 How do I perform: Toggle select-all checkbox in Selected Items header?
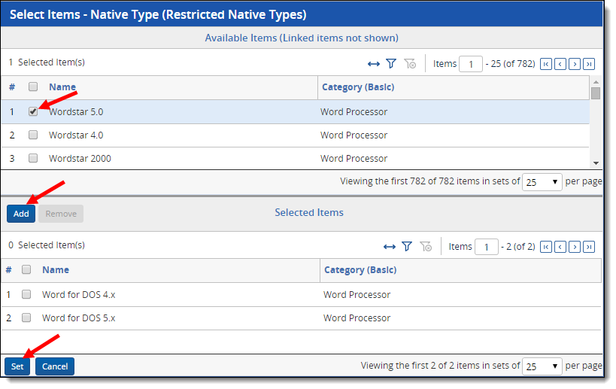tap(26, 269)
